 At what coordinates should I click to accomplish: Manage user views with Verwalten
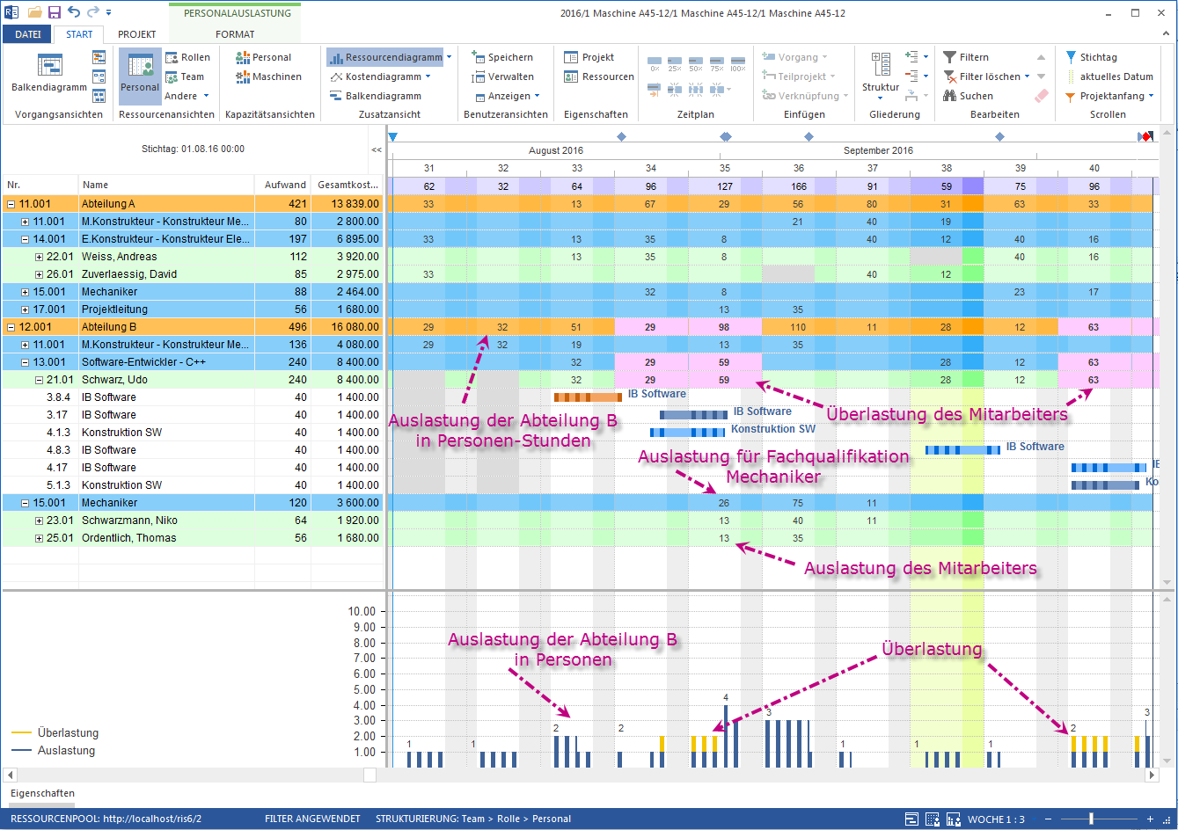click(x=502, y=76)
